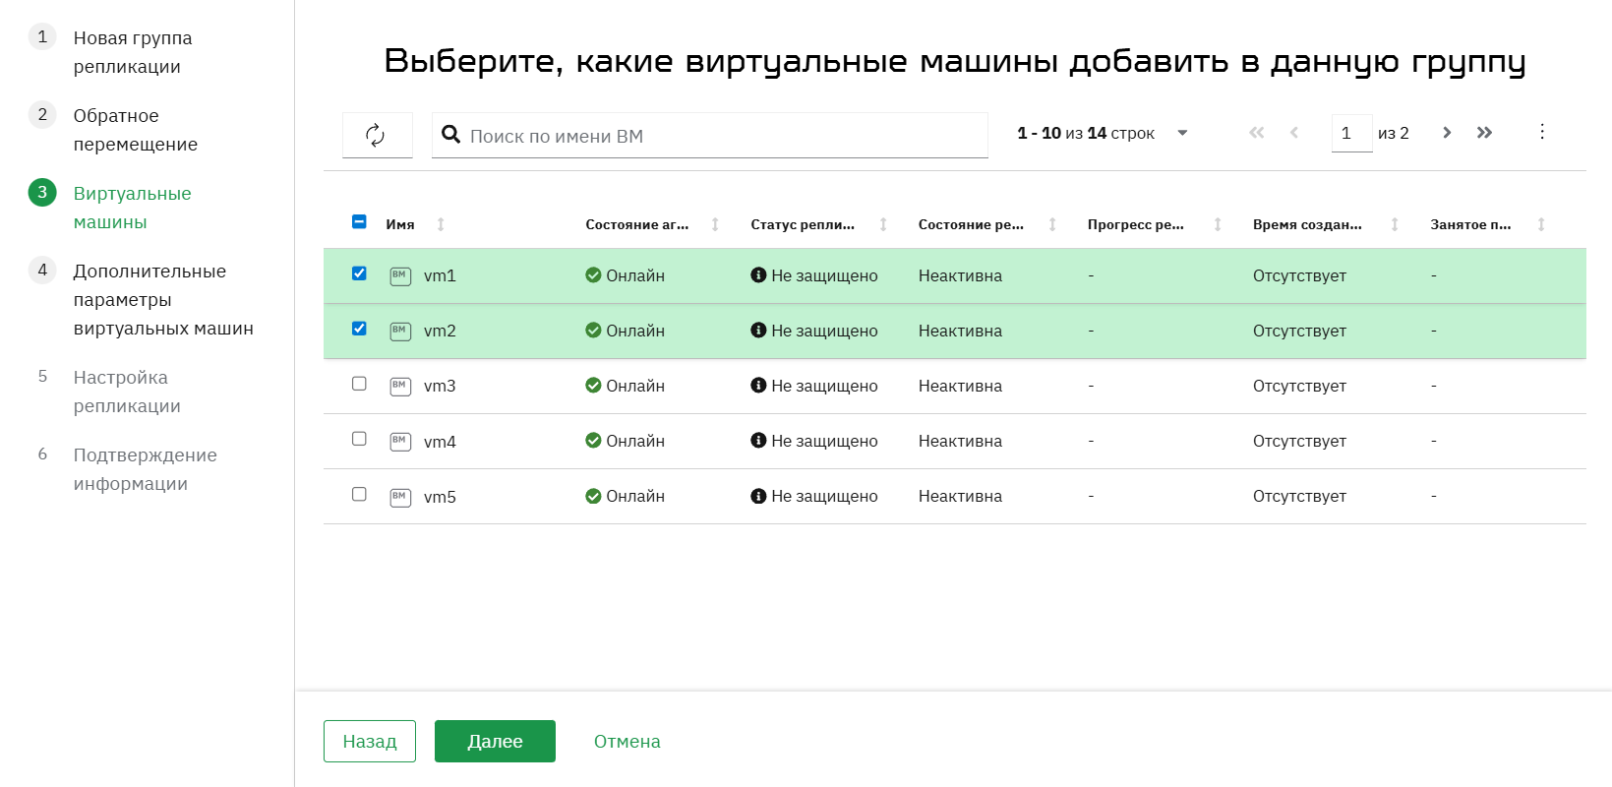Click Онлайн text in the vm5 row
1612x787 pixels.
635,496
